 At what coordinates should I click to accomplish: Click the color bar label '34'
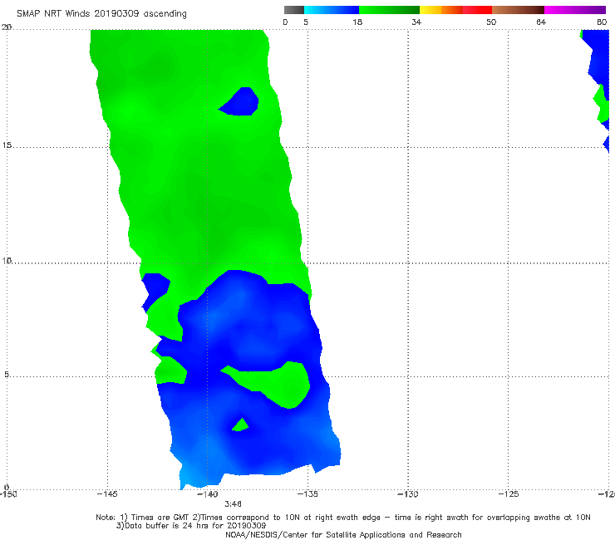click(416, 22)
